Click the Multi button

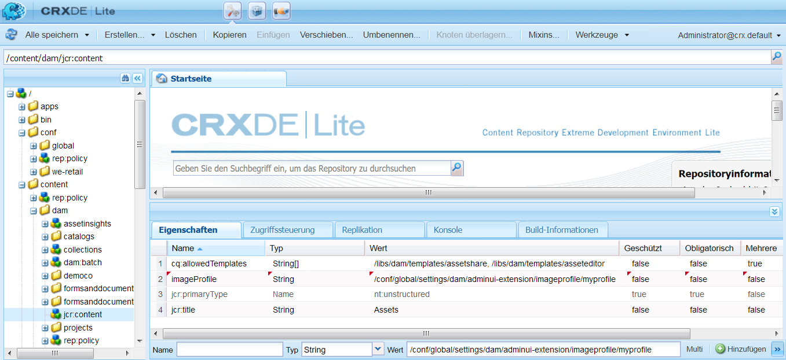tap(694, 349)
